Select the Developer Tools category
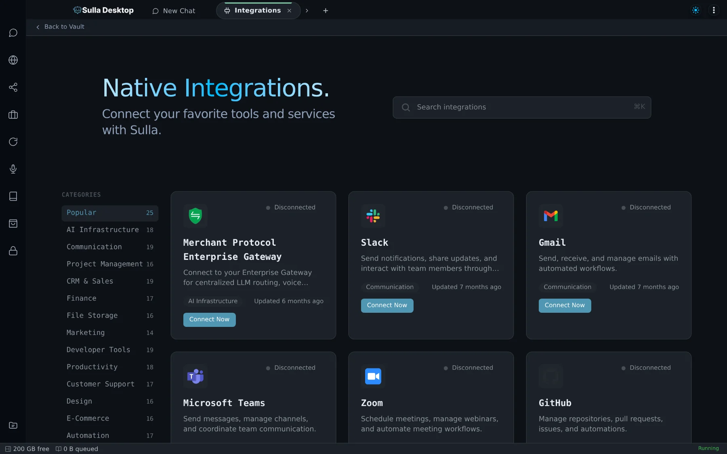 (110, 350)
